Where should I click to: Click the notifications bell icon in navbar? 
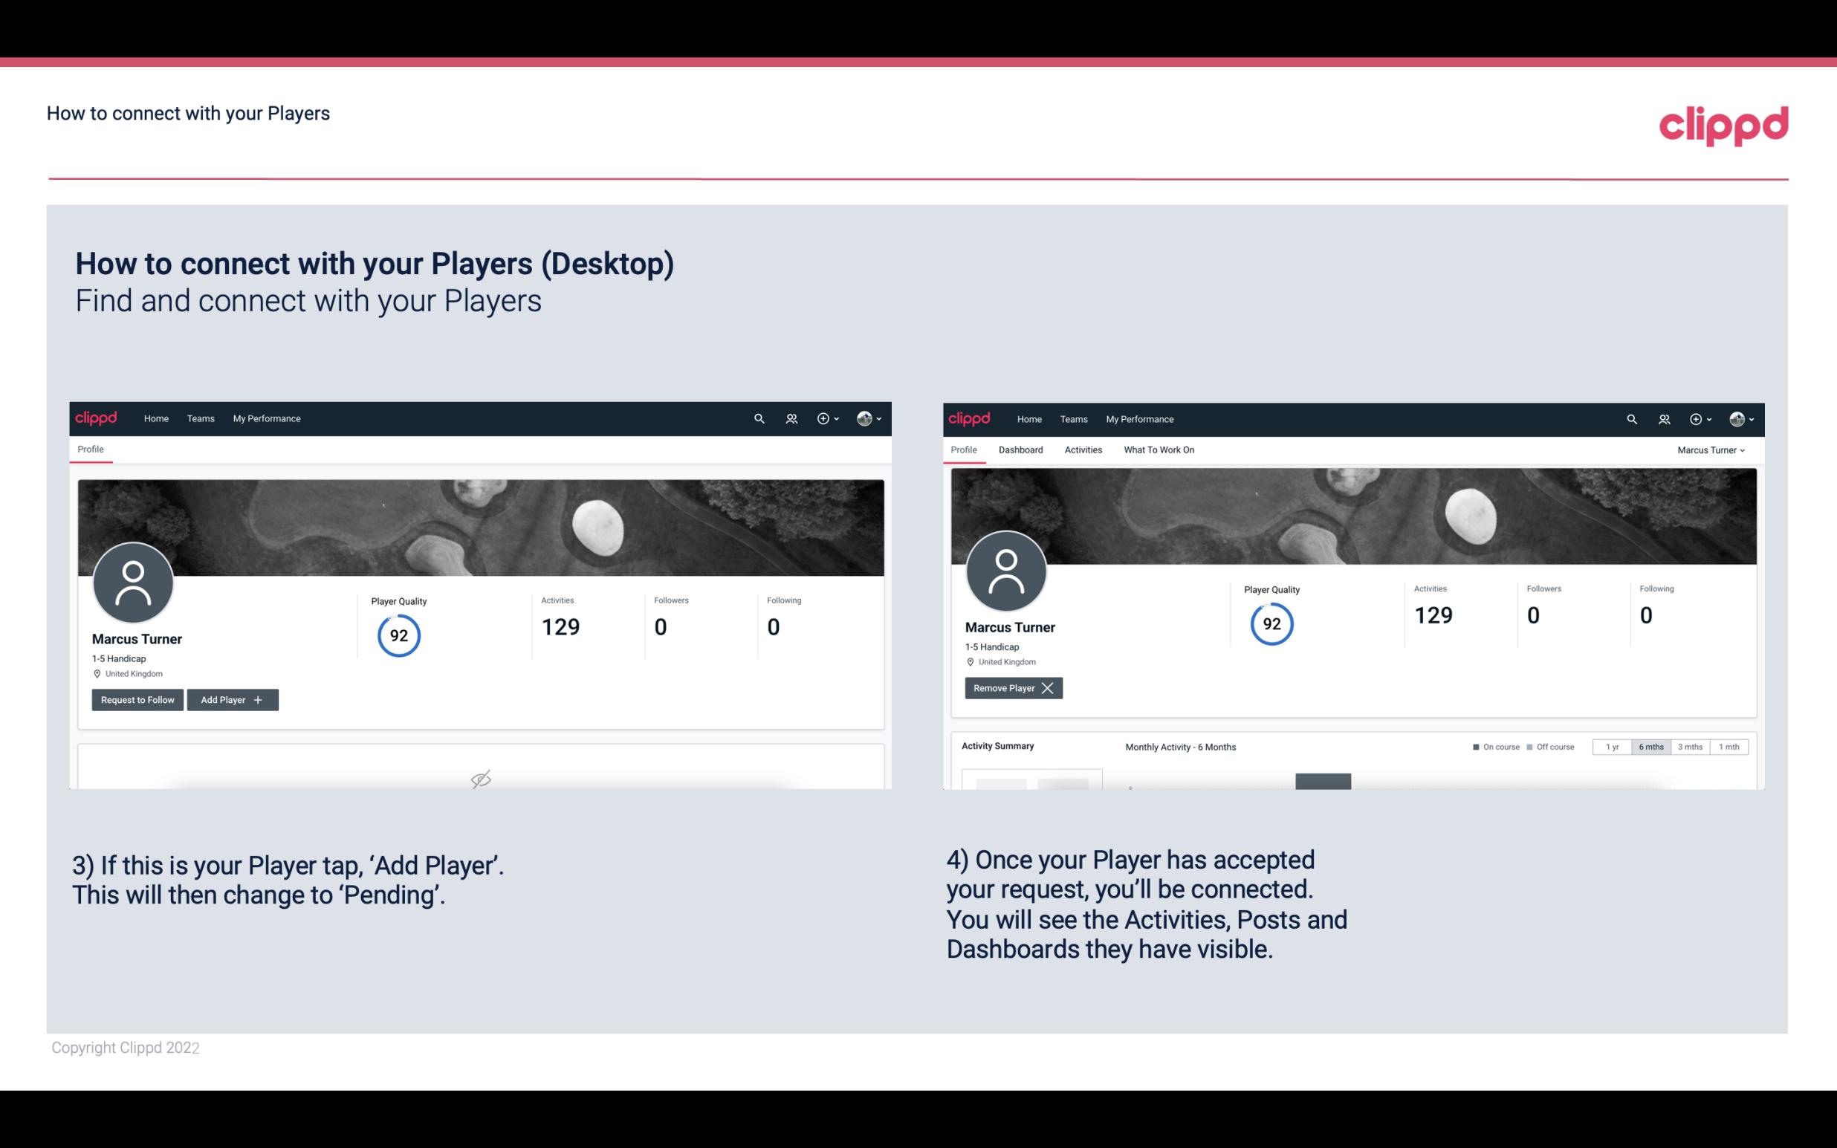click(789, 418)
